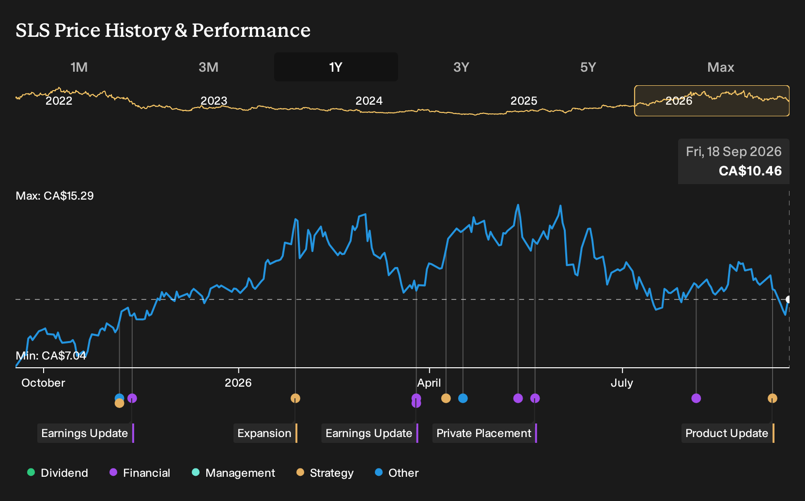Select the 1M time range tab

tap(79, 67)
